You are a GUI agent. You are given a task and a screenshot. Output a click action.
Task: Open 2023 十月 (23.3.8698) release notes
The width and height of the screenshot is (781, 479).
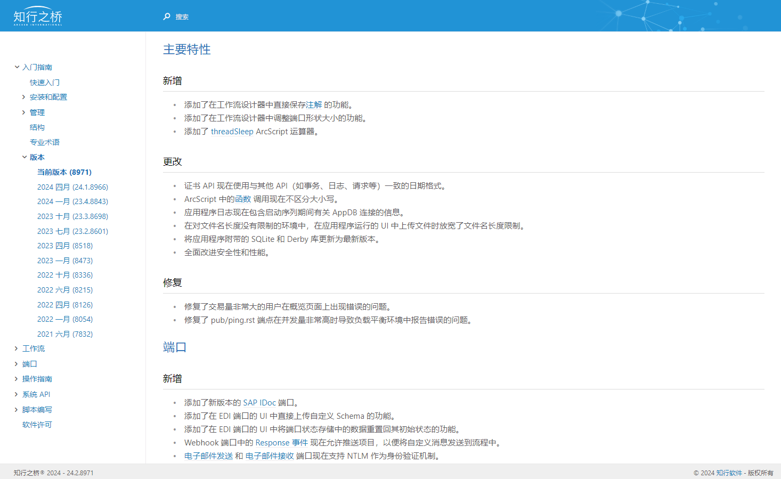72,216
